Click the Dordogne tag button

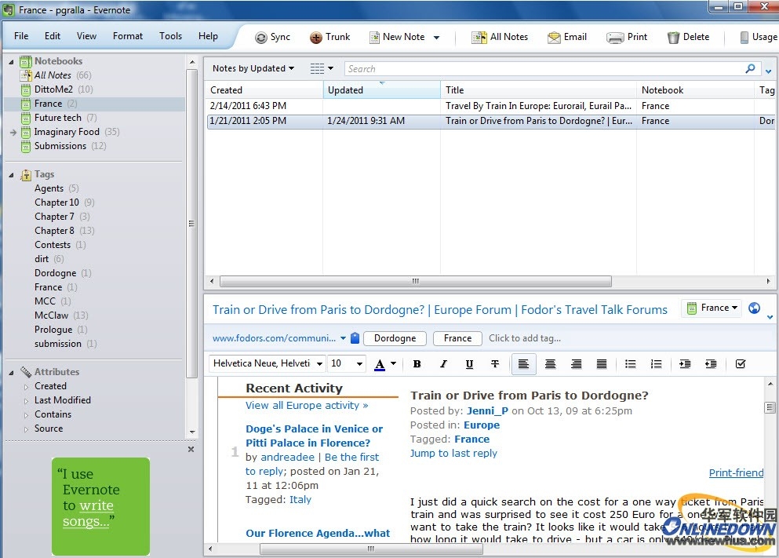click(x=395, y=338)
